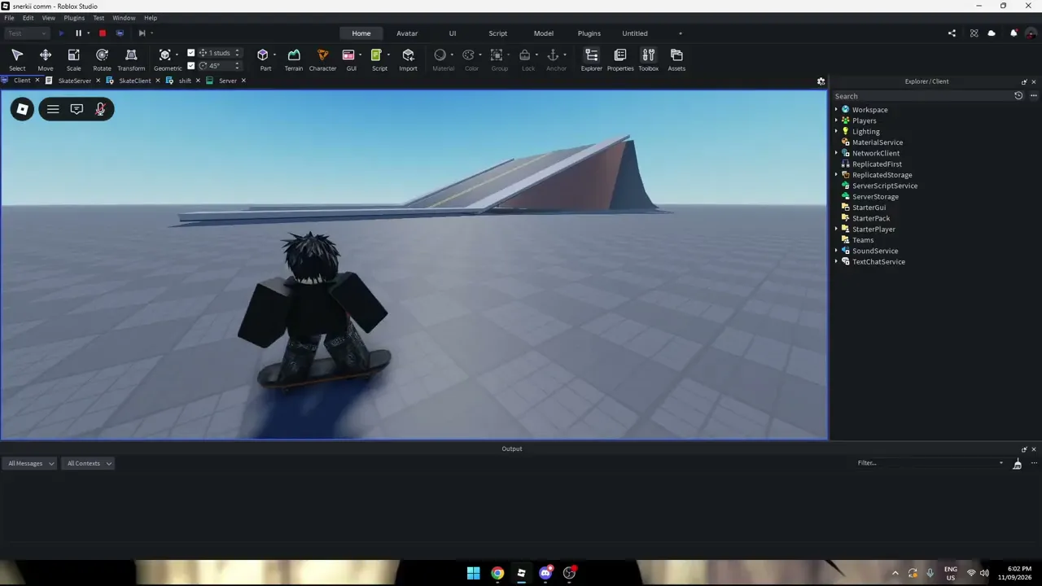This screenshot has height=586, width=1042.
Task: Select the Rotate tool
Action: click(102, 59)
